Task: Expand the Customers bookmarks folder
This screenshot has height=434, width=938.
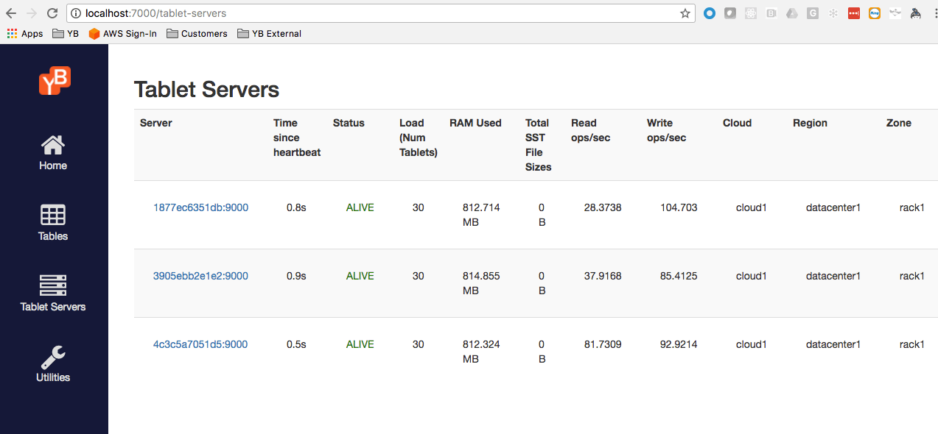Action: (x=197, y=33)
